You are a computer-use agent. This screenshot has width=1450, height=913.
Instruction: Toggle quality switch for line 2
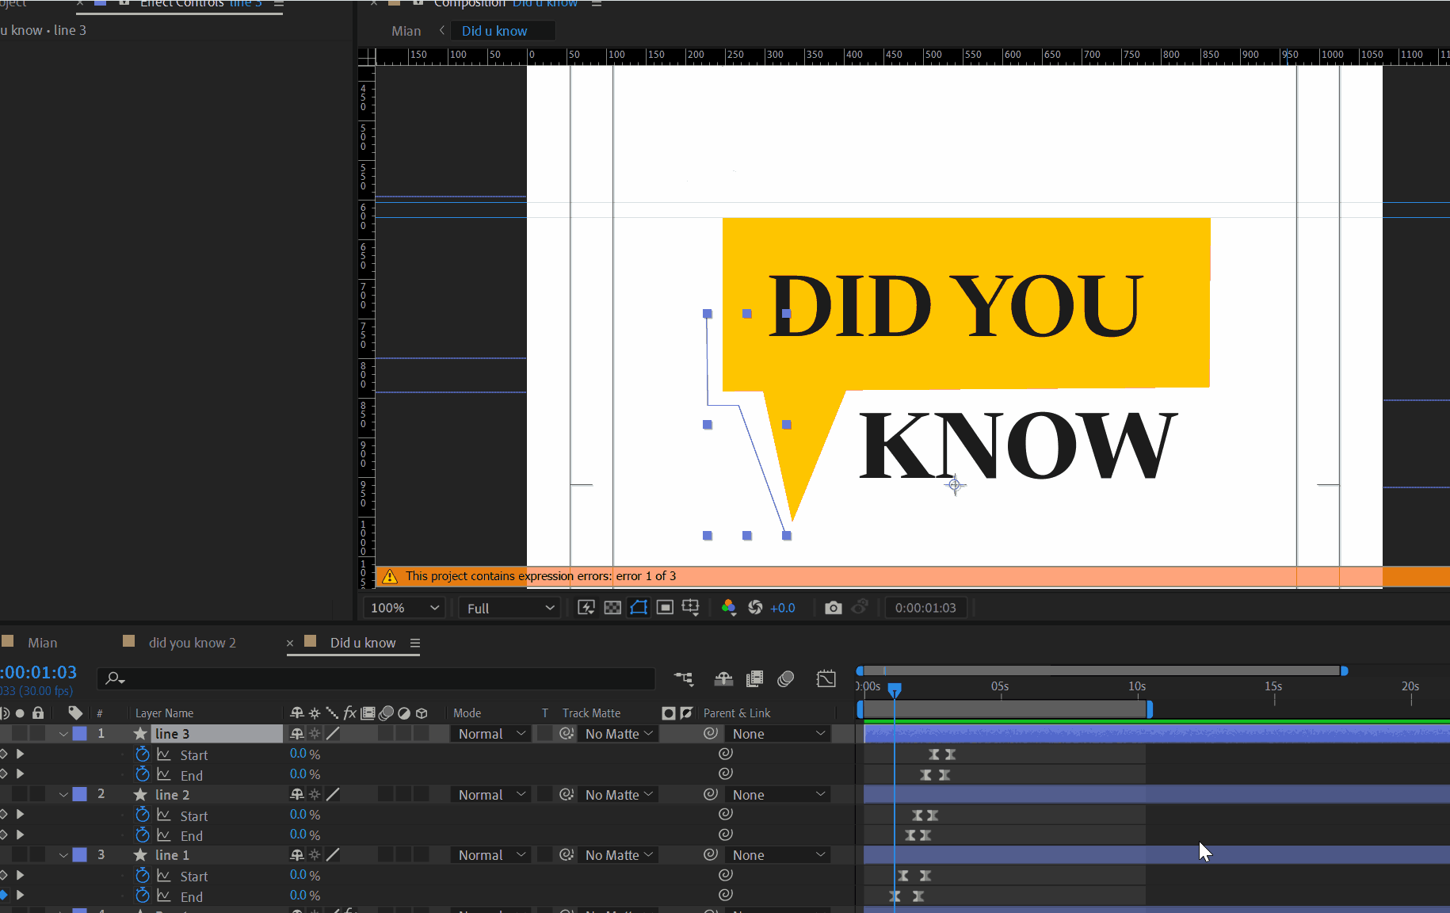tap(334, 794)
